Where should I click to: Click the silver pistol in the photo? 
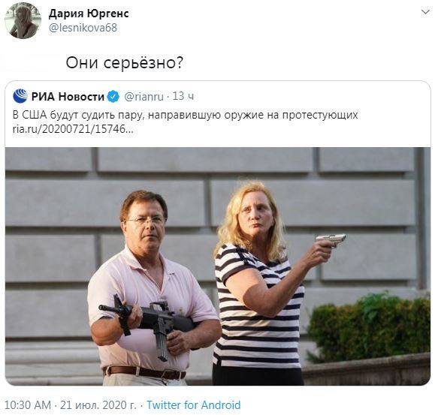pyautogui.click(x=331, y=239)
